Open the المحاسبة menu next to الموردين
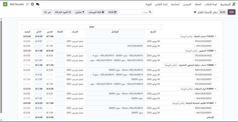 [x=175, y=4]
